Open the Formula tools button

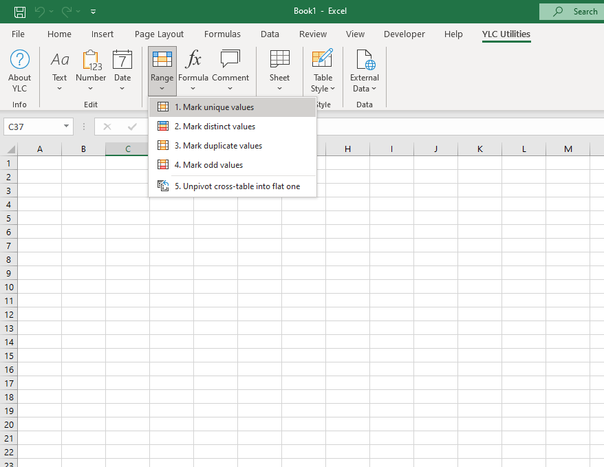pos(193,70)
